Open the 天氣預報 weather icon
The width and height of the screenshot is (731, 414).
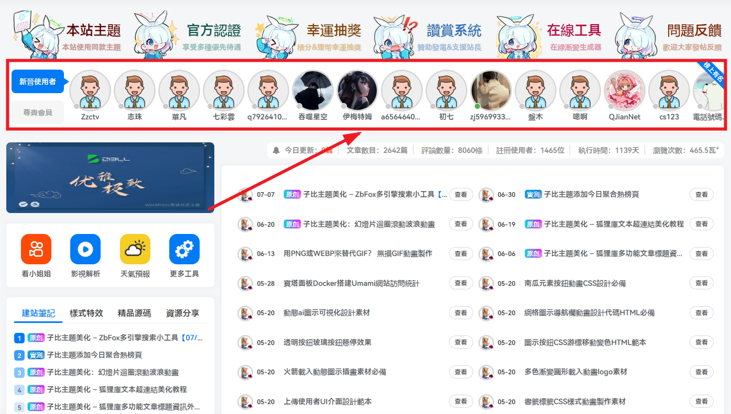[135, 249]
